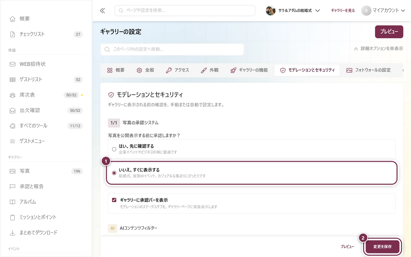The height and width of the screenshot is (257, 411).
Task: Click the download icon for まとめてダウンロード
Action: (13, 233)
